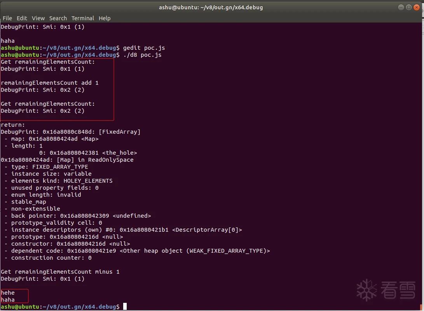Click the window title bar text

(x=211, y=7)
